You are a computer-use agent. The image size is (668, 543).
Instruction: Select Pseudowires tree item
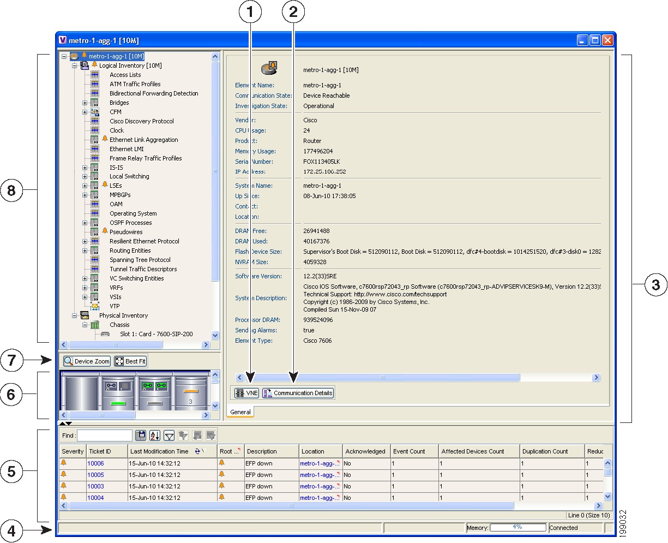[x=126, y=232]
